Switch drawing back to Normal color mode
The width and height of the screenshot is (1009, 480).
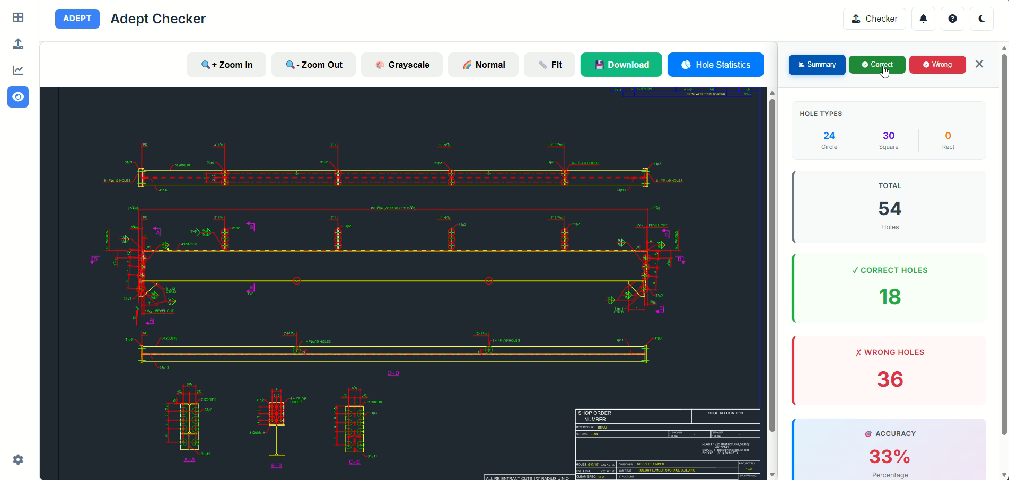[483, 64]
